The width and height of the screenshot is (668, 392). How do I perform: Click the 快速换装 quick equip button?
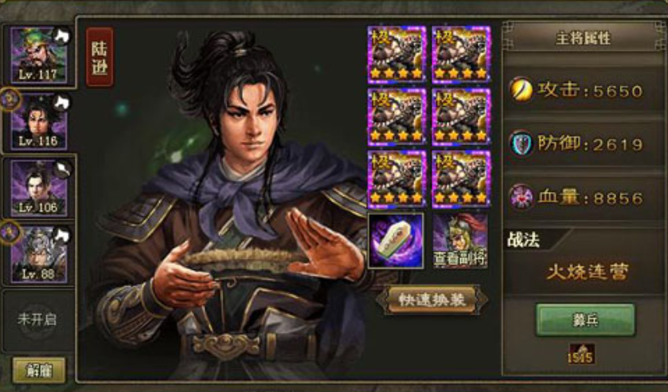tap(432, 300)
